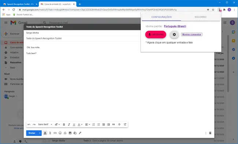Screen dimensions: 238x144
Task: Open Chrome three-dot menu
Action: (234, 10)
